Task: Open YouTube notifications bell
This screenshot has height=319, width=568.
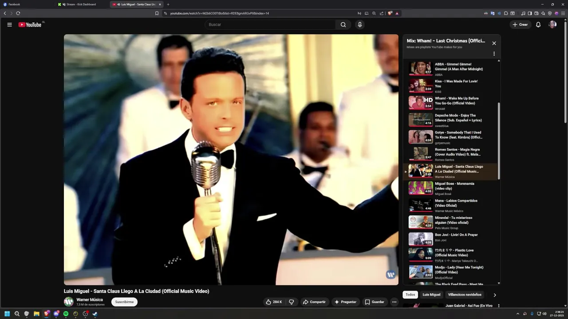Action: pyautogui.click(x=538, y=25)
